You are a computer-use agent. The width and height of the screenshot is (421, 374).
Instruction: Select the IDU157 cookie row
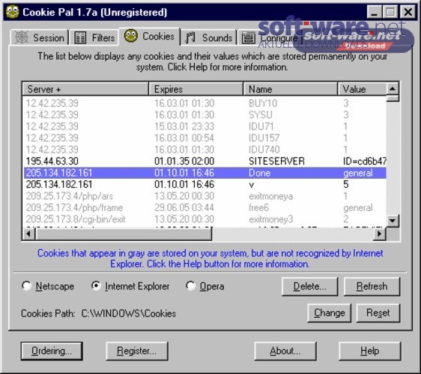point(205,138)
